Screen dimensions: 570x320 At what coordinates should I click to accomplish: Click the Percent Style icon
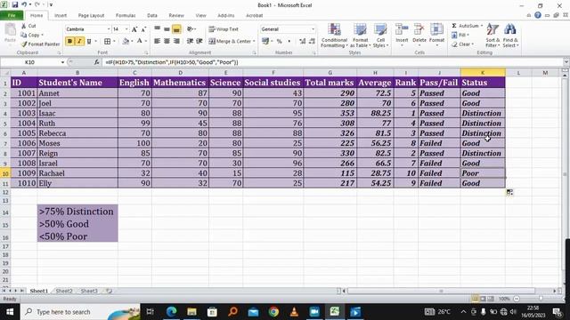(279, 42)
